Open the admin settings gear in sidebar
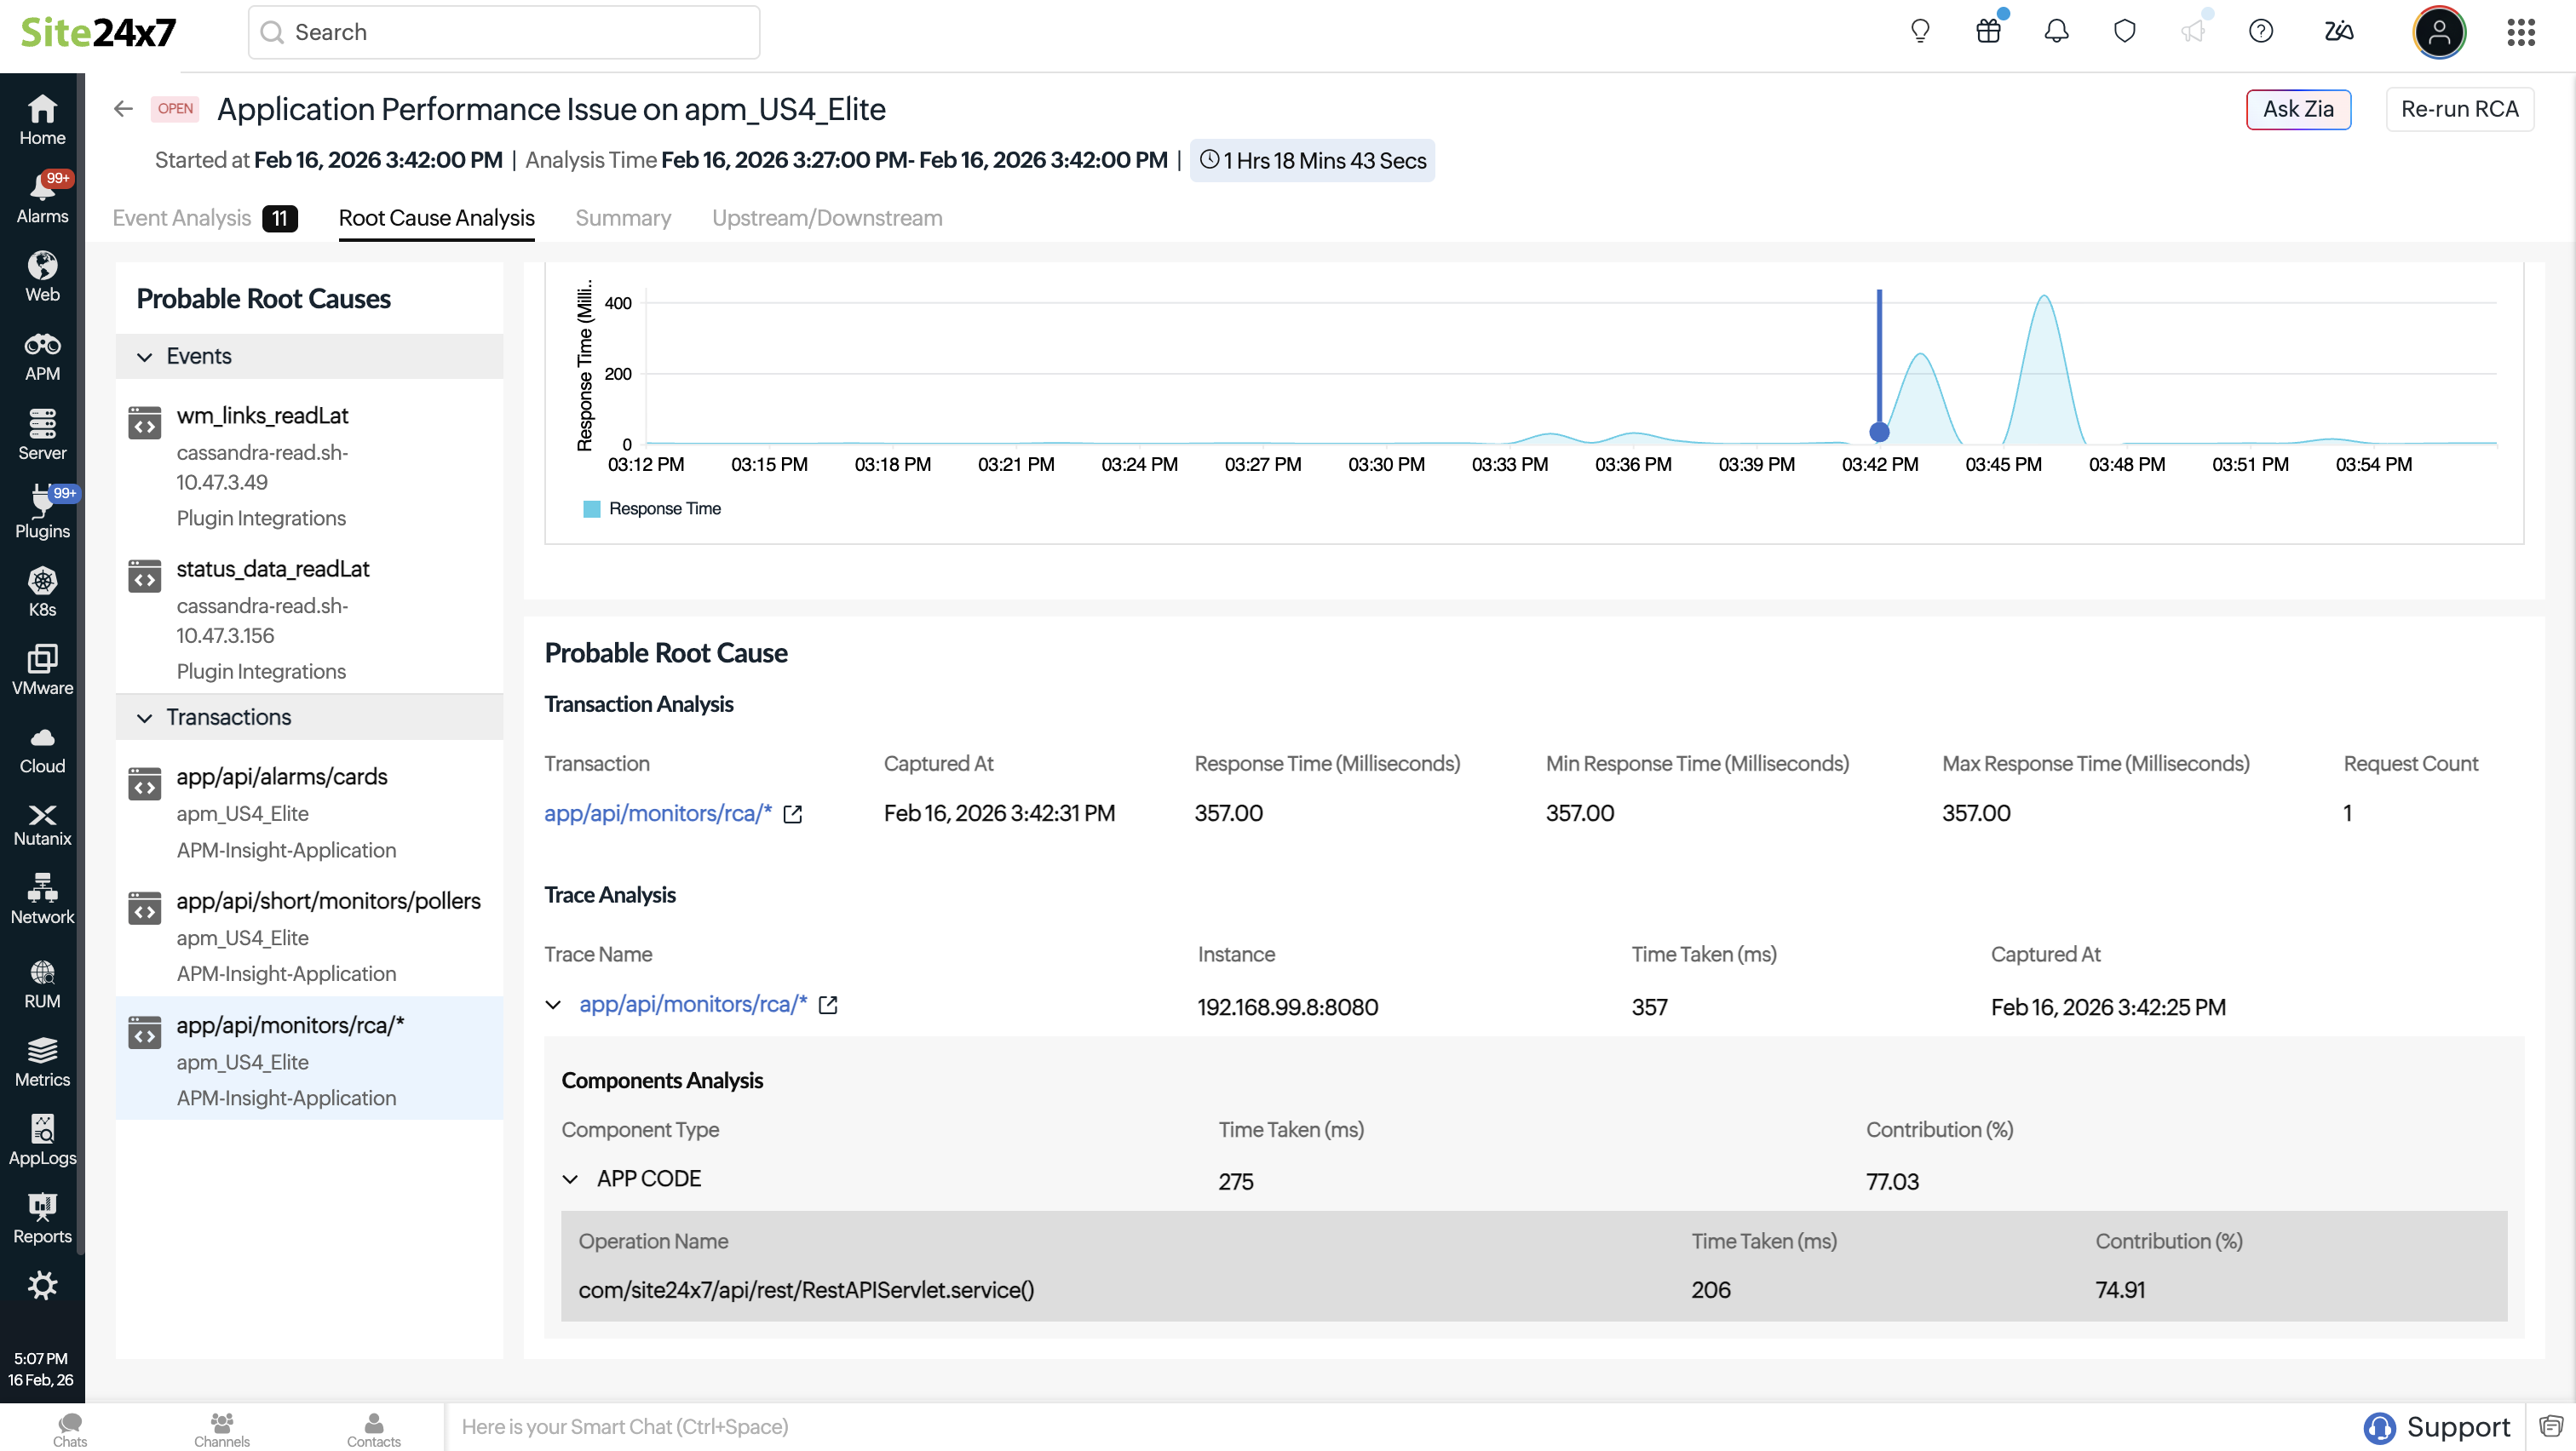2576x1451 pixels. coord(42,1285)
